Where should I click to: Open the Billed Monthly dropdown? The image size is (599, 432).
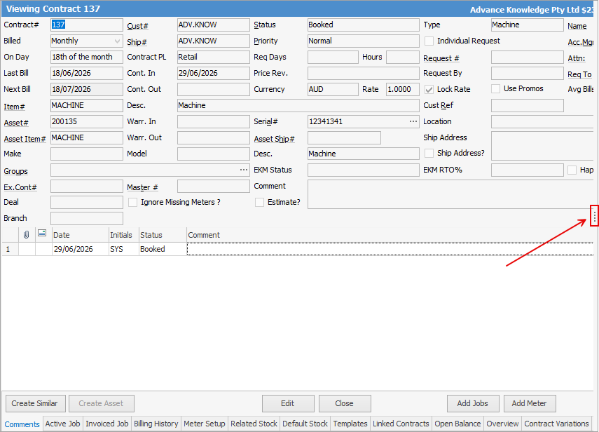click(x=117, y=41)
